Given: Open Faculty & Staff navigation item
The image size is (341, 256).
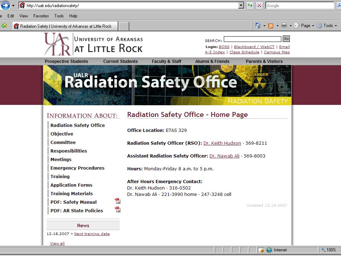Looking at the screenshot, I should pyautogui.click(x=166, y=62).
